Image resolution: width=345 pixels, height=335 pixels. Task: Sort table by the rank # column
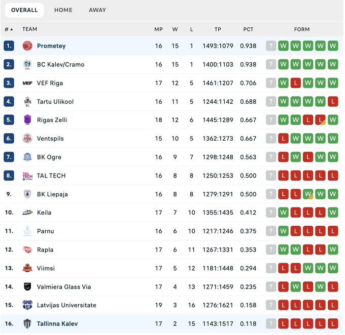coord(9,29)
